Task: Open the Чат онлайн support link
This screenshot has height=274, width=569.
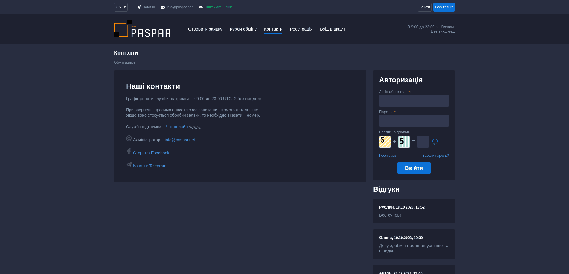Action: coord(176,127)
